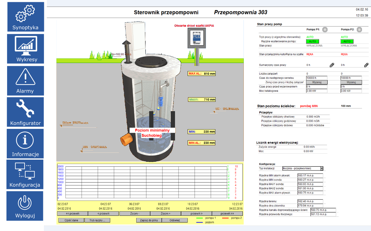The image size is (371, 231).
Task: Click the < przewiń step-back button
Action: pyautogui.click(x=103, y=214)
